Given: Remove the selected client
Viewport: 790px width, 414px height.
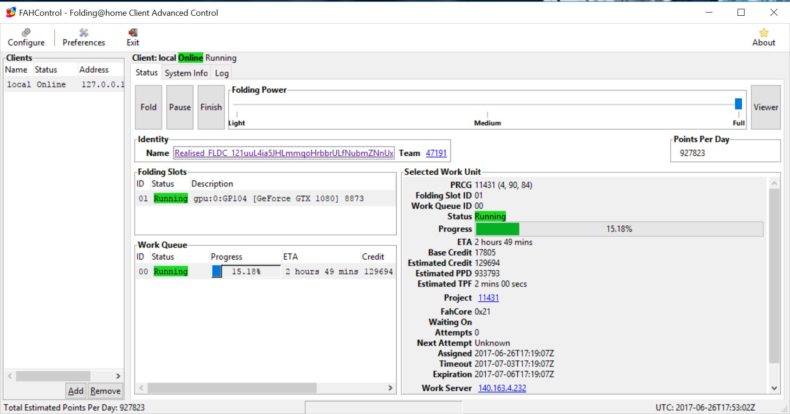Looking at the screenshot, I should [x=105, y=391].
